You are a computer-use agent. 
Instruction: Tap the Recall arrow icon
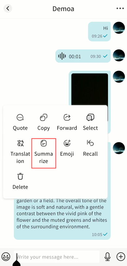click(90, 143)
